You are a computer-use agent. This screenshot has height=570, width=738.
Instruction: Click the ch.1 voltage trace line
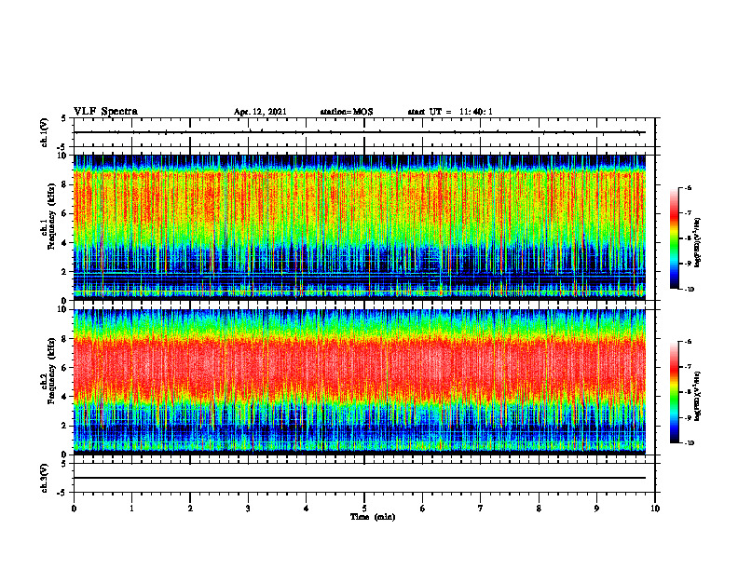coord(360,132)
